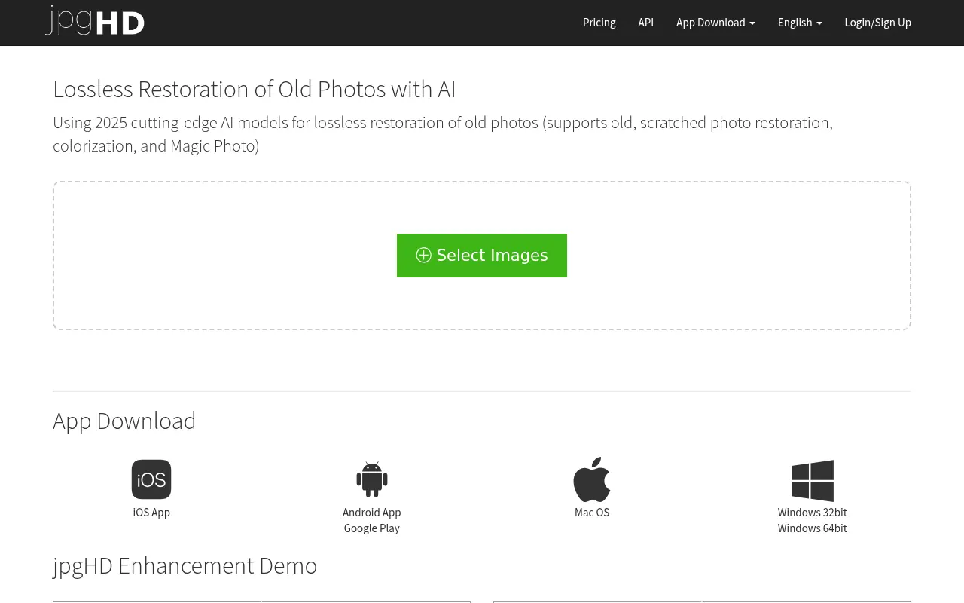
Task: Click the Android robot icon
Action: tap(371, 479)
